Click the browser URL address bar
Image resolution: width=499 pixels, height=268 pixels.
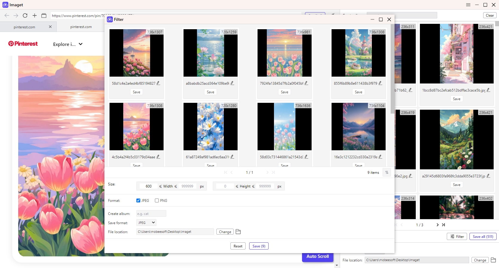[176, 16]
